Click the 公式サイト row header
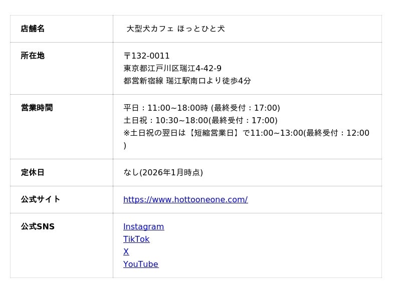 pyautogui.click(x=41, y=199)
